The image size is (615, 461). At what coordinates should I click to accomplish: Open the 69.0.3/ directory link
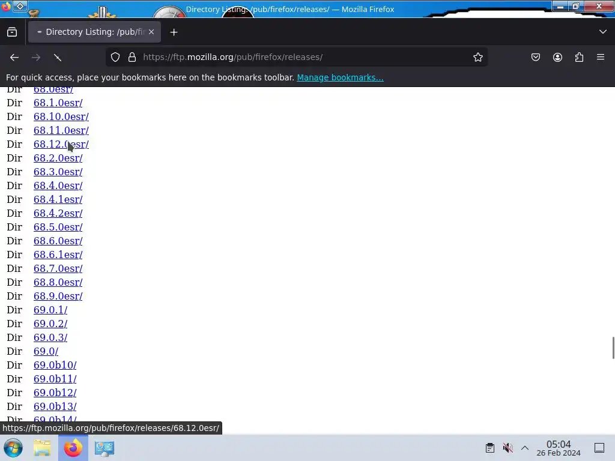(50, 337)
